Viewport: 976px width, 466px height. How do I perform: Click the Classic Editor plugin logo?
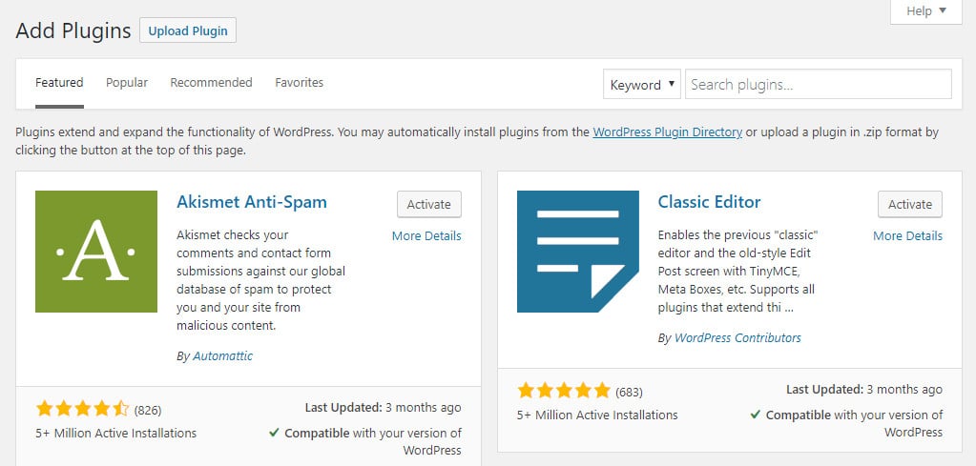(578, 252)
